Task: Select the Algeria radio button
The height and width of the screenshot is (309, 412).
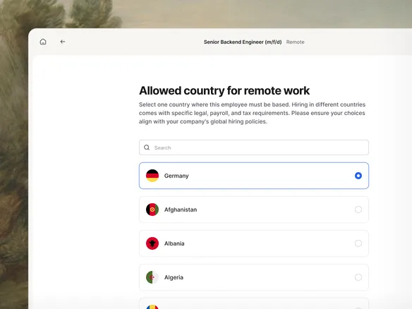Action: click(358, 277)
